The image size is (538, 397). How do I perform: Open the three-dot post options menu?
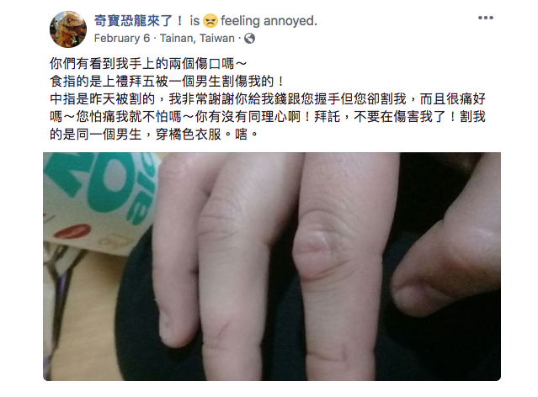486,18
